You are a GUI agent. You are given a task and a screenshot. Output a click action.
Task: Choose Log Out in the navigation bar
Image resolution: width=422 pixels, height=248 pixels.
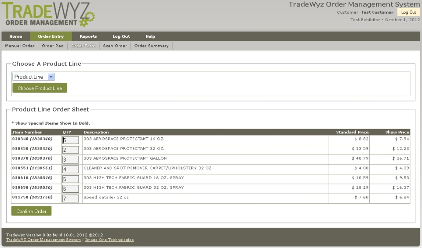[121, 36]
